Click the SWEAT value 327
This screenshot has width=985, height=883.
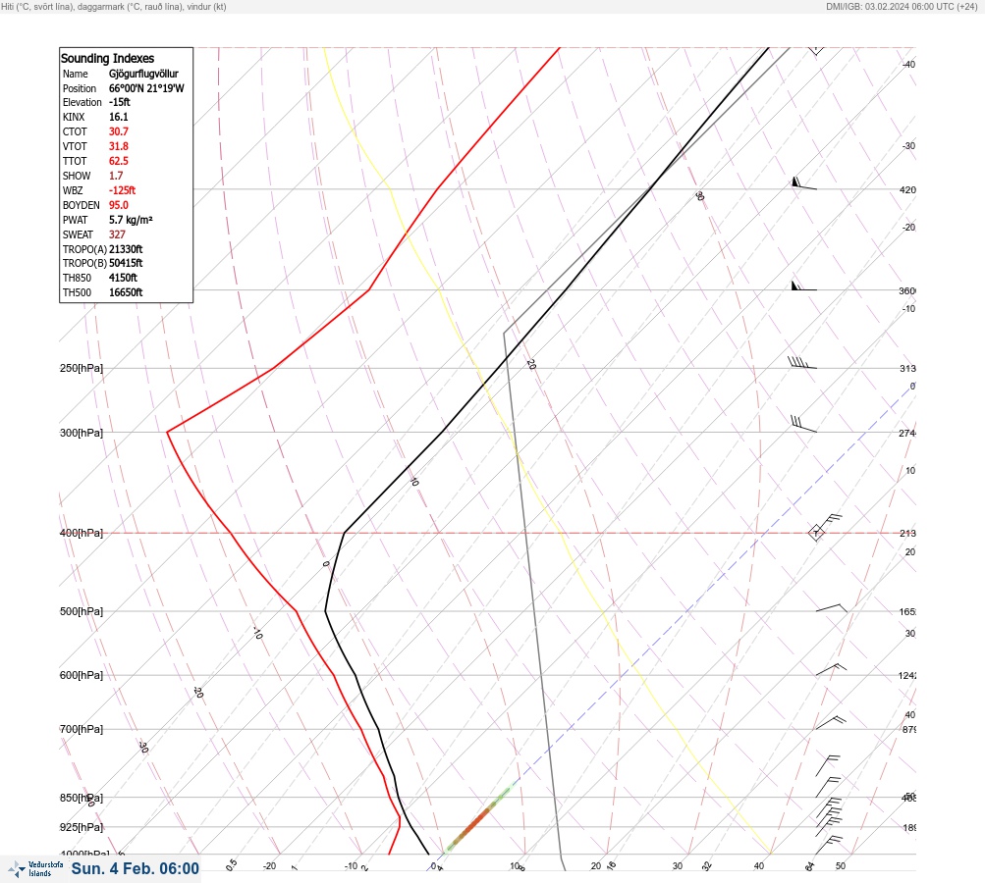[x=117, y=234]
